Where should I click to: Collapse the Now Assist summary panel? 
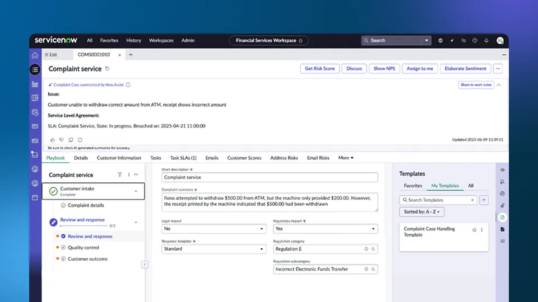(x=499, y=84)
